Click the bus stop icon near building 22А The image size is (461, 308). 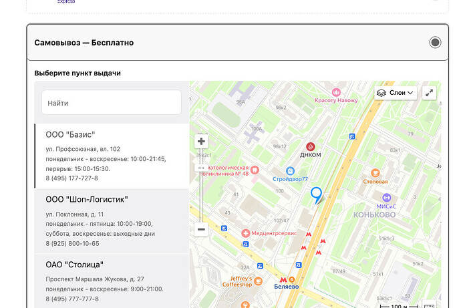point(260,266)
